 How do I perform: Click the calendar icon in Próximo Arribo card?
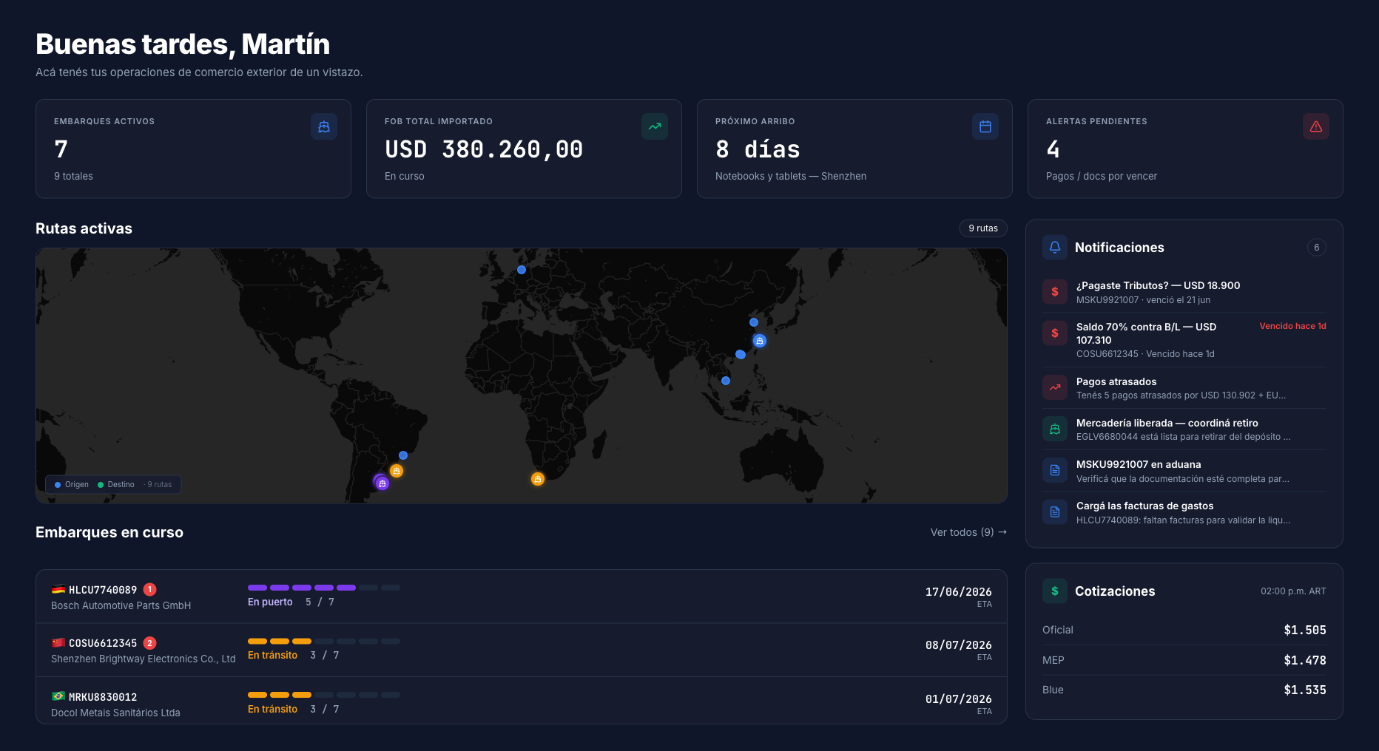(985, 126)
